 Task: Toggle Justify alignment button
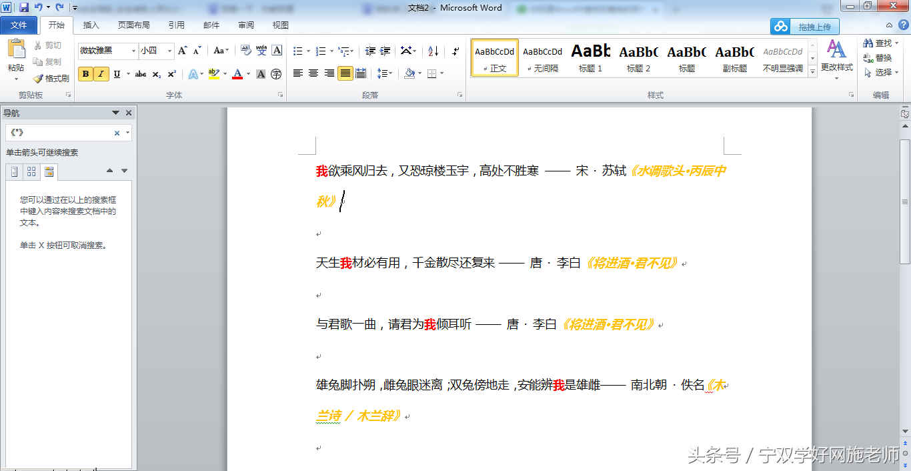[345, 73]
